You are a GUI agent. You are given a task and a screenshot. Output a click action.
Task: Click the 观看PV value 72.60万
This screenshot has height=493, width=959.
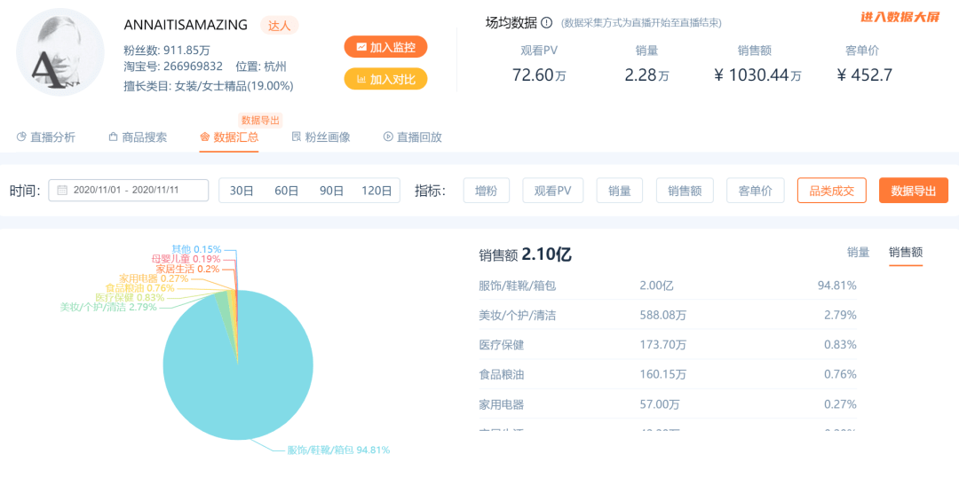539,75
